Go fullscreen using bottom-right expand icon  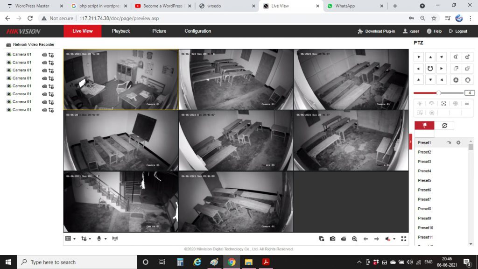click(x=404, y=239)
